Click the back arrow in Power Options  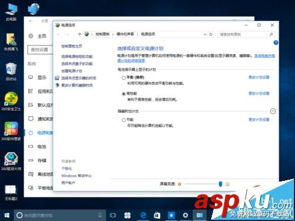(58, 34)
